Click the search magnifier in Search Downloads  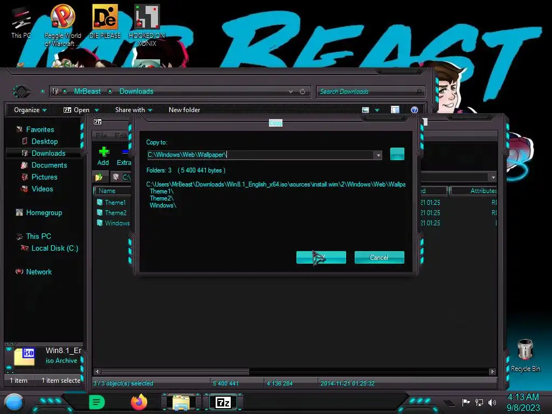[x=419, y=92]
